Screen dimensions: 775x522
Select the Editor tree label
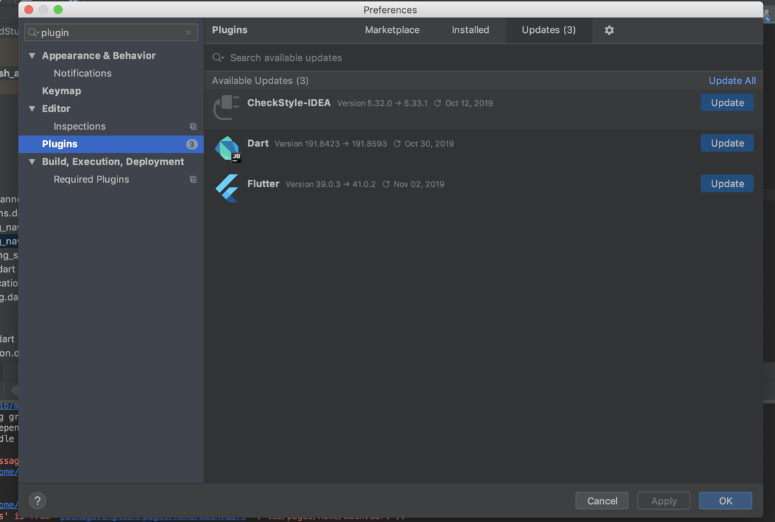[56, 109]
